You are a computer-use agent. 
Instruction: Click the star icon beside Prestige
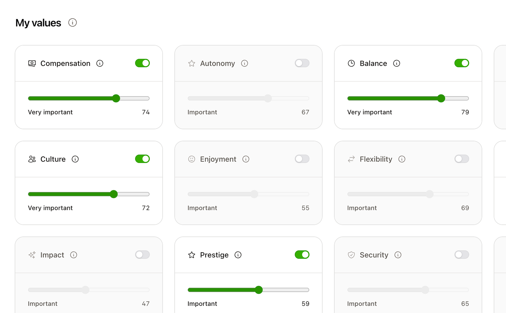coord(192,255)
